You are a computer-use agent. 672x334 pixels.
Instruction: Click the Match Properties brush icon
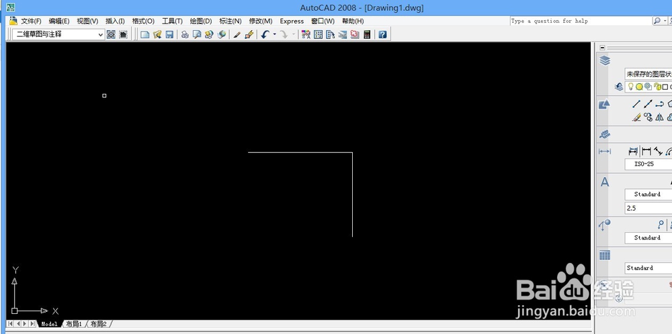(x=237, y=35)
